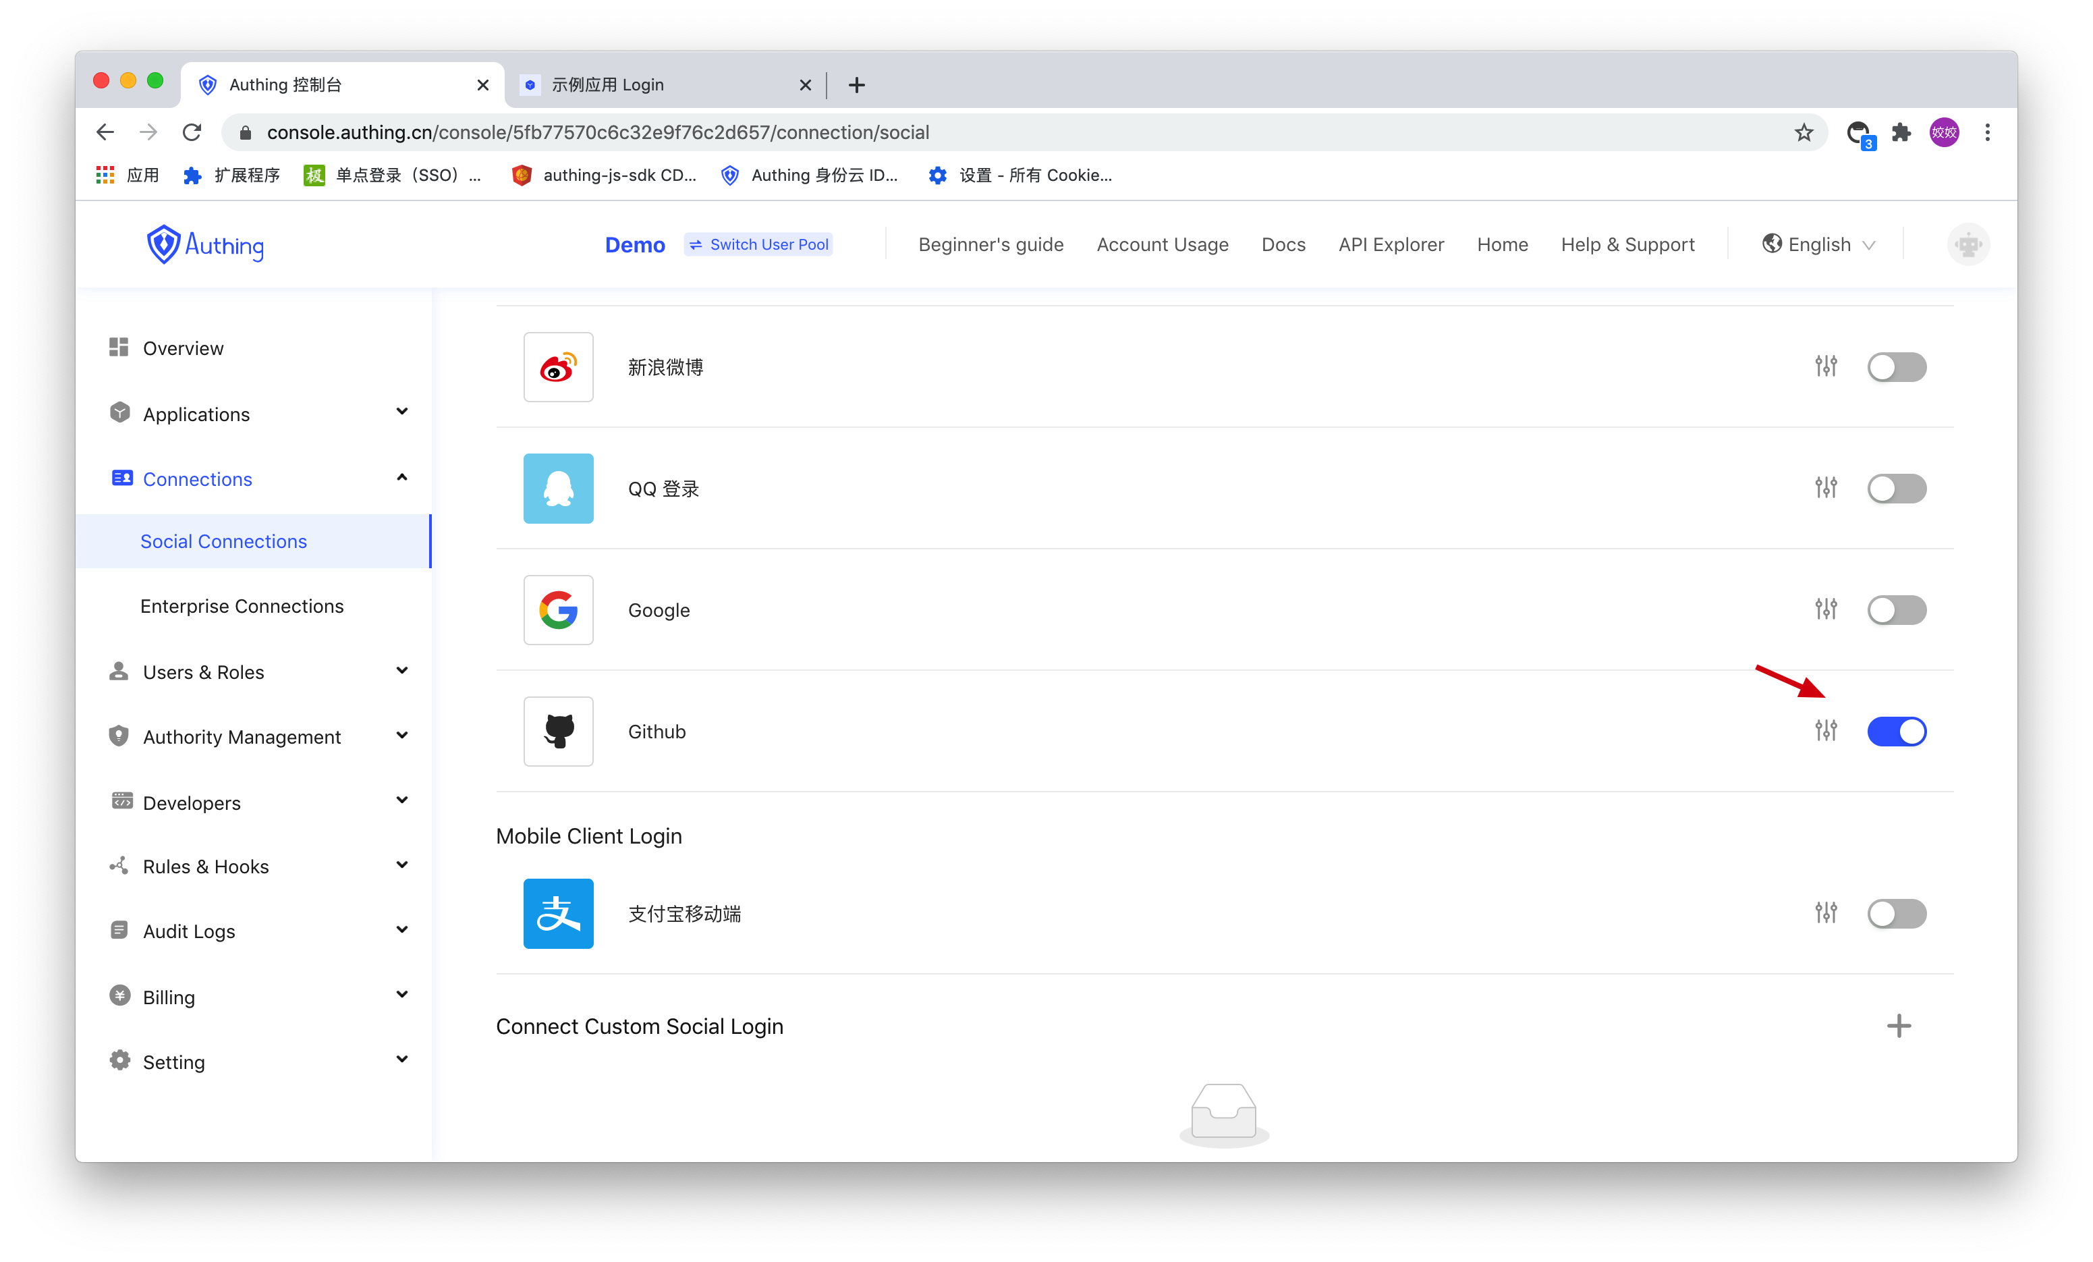The image size is (2093, 1262).
Task: Click the Authing logo
Action: [x=204, y=245]
